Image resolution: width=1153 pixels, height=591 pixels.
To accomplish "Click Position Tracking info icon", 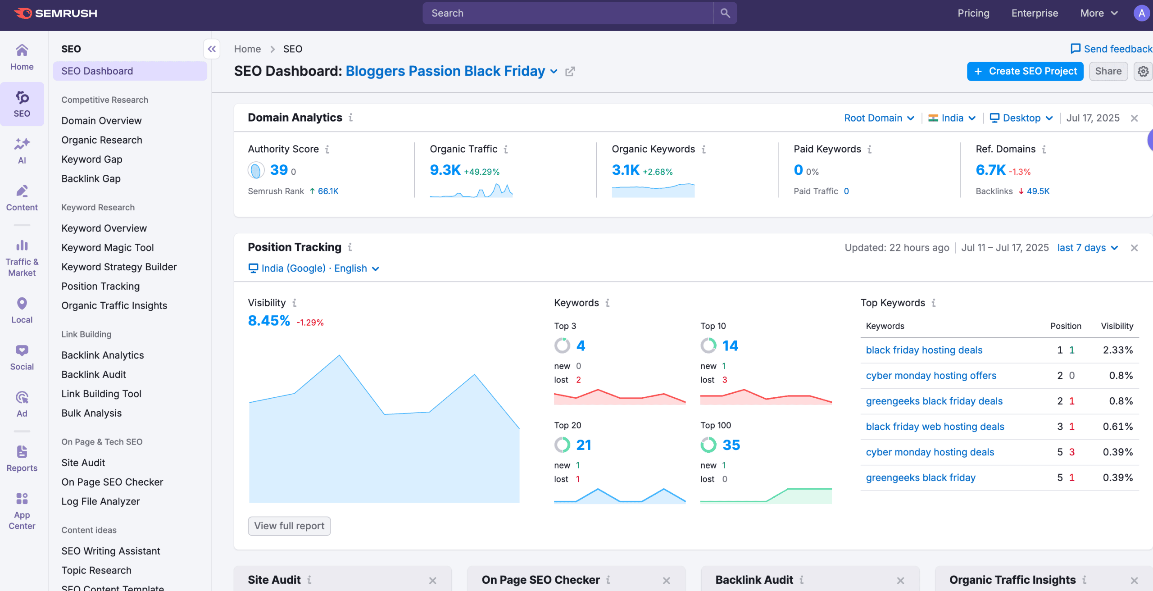I will pos(350,247).
